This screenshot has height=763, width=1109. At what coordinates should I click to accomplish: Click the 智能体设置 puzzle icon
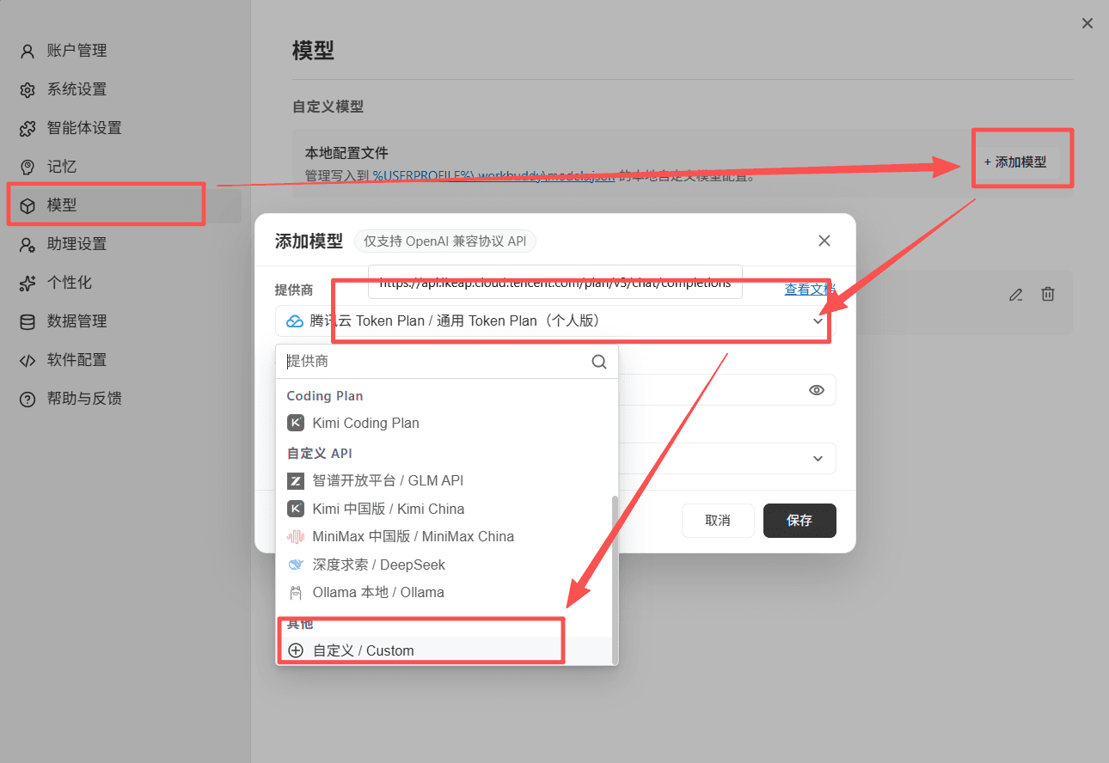pyautogui.click(x=28, y=128)
